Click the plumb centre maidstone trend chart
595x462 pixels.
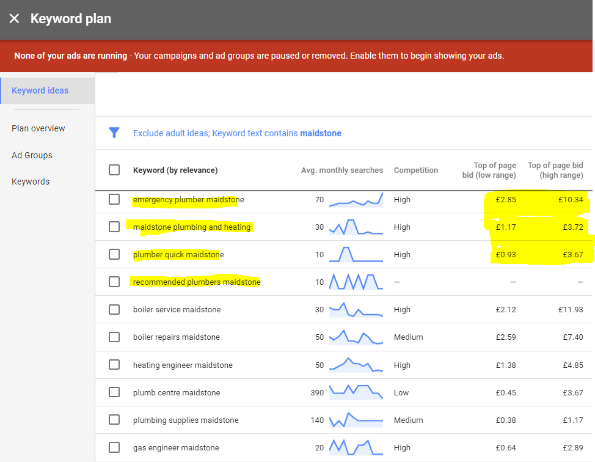click(x=356, y=392)
